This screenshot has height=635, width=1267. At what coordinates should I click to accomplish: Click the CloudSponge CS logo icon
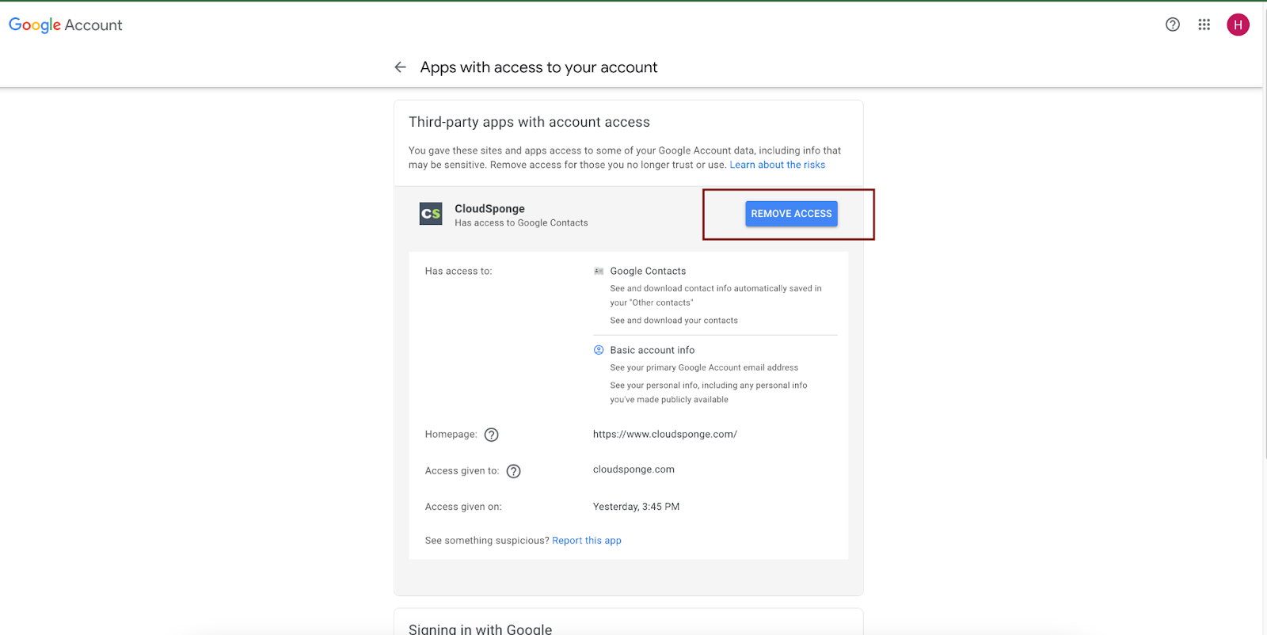click(x=431, y=214)
